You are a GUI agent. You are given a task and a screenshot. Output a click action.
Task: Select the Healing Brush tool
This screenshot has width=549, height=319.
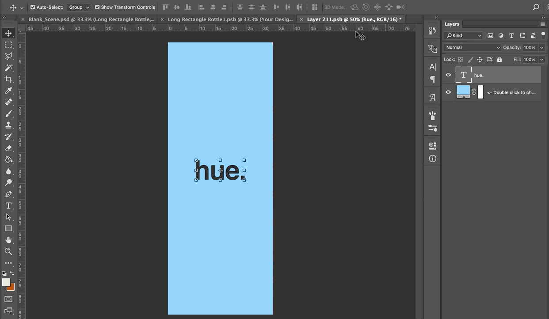8,102
